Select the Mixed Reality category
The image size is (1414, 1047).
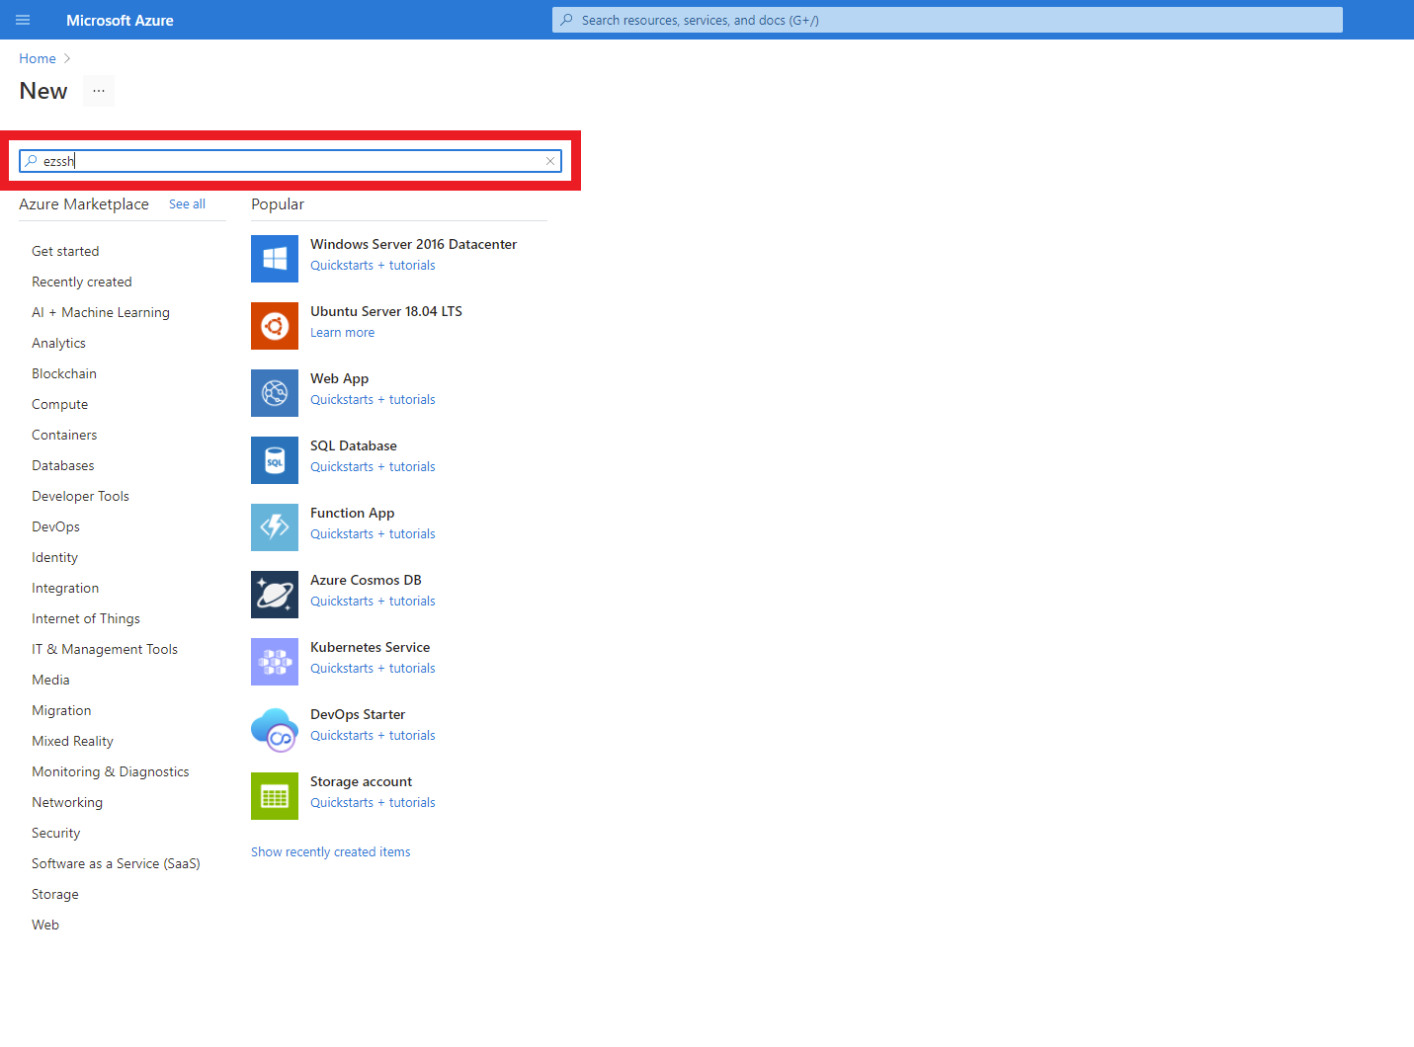coord(72,741)
